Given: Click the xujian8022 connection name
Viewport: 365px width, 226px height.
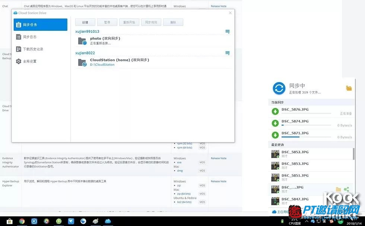Looking at the screenshot, I should tap(85, 53).
